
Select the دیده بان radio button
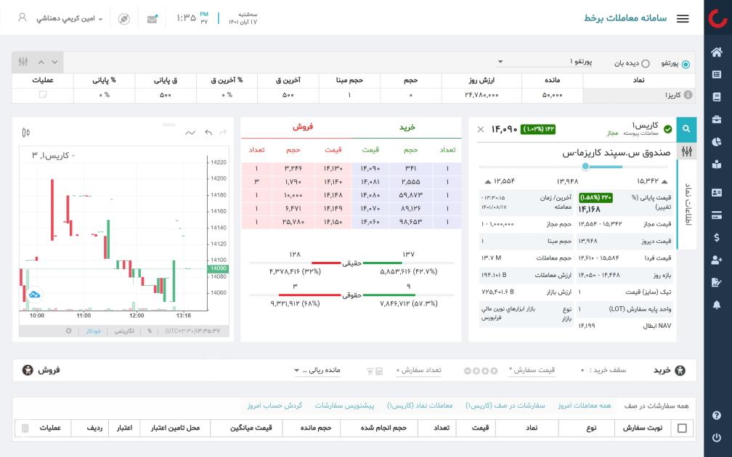pyautogui.click(x=645, y=64)
